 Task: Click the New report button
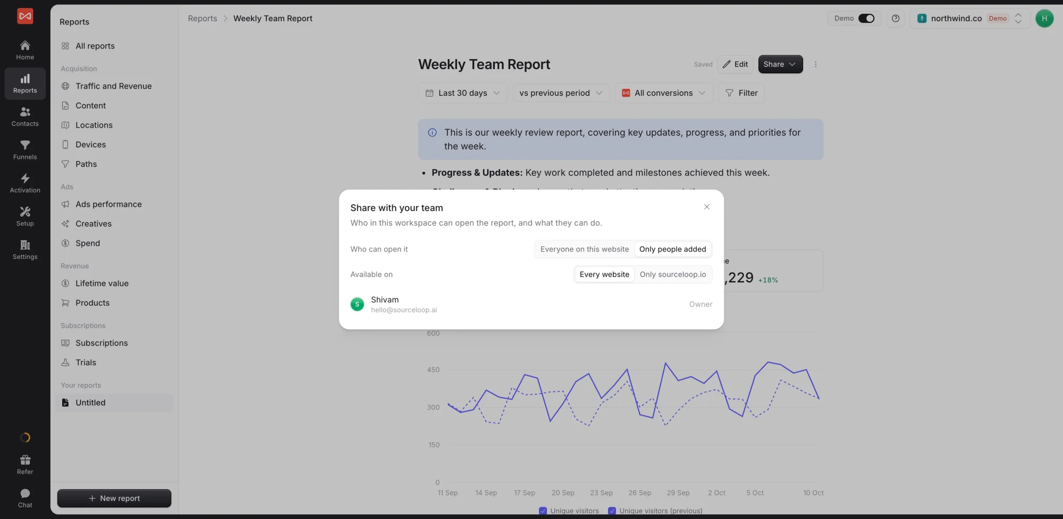114,498
